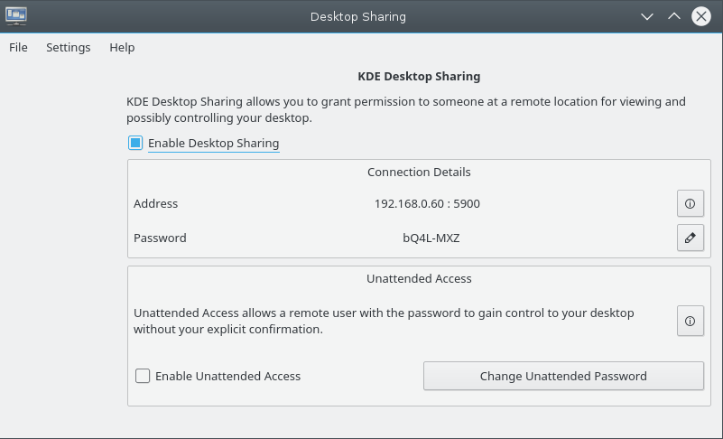Close the Desktop Sharing window
This screenshot has height=439, width=723.
pos(701,16)
